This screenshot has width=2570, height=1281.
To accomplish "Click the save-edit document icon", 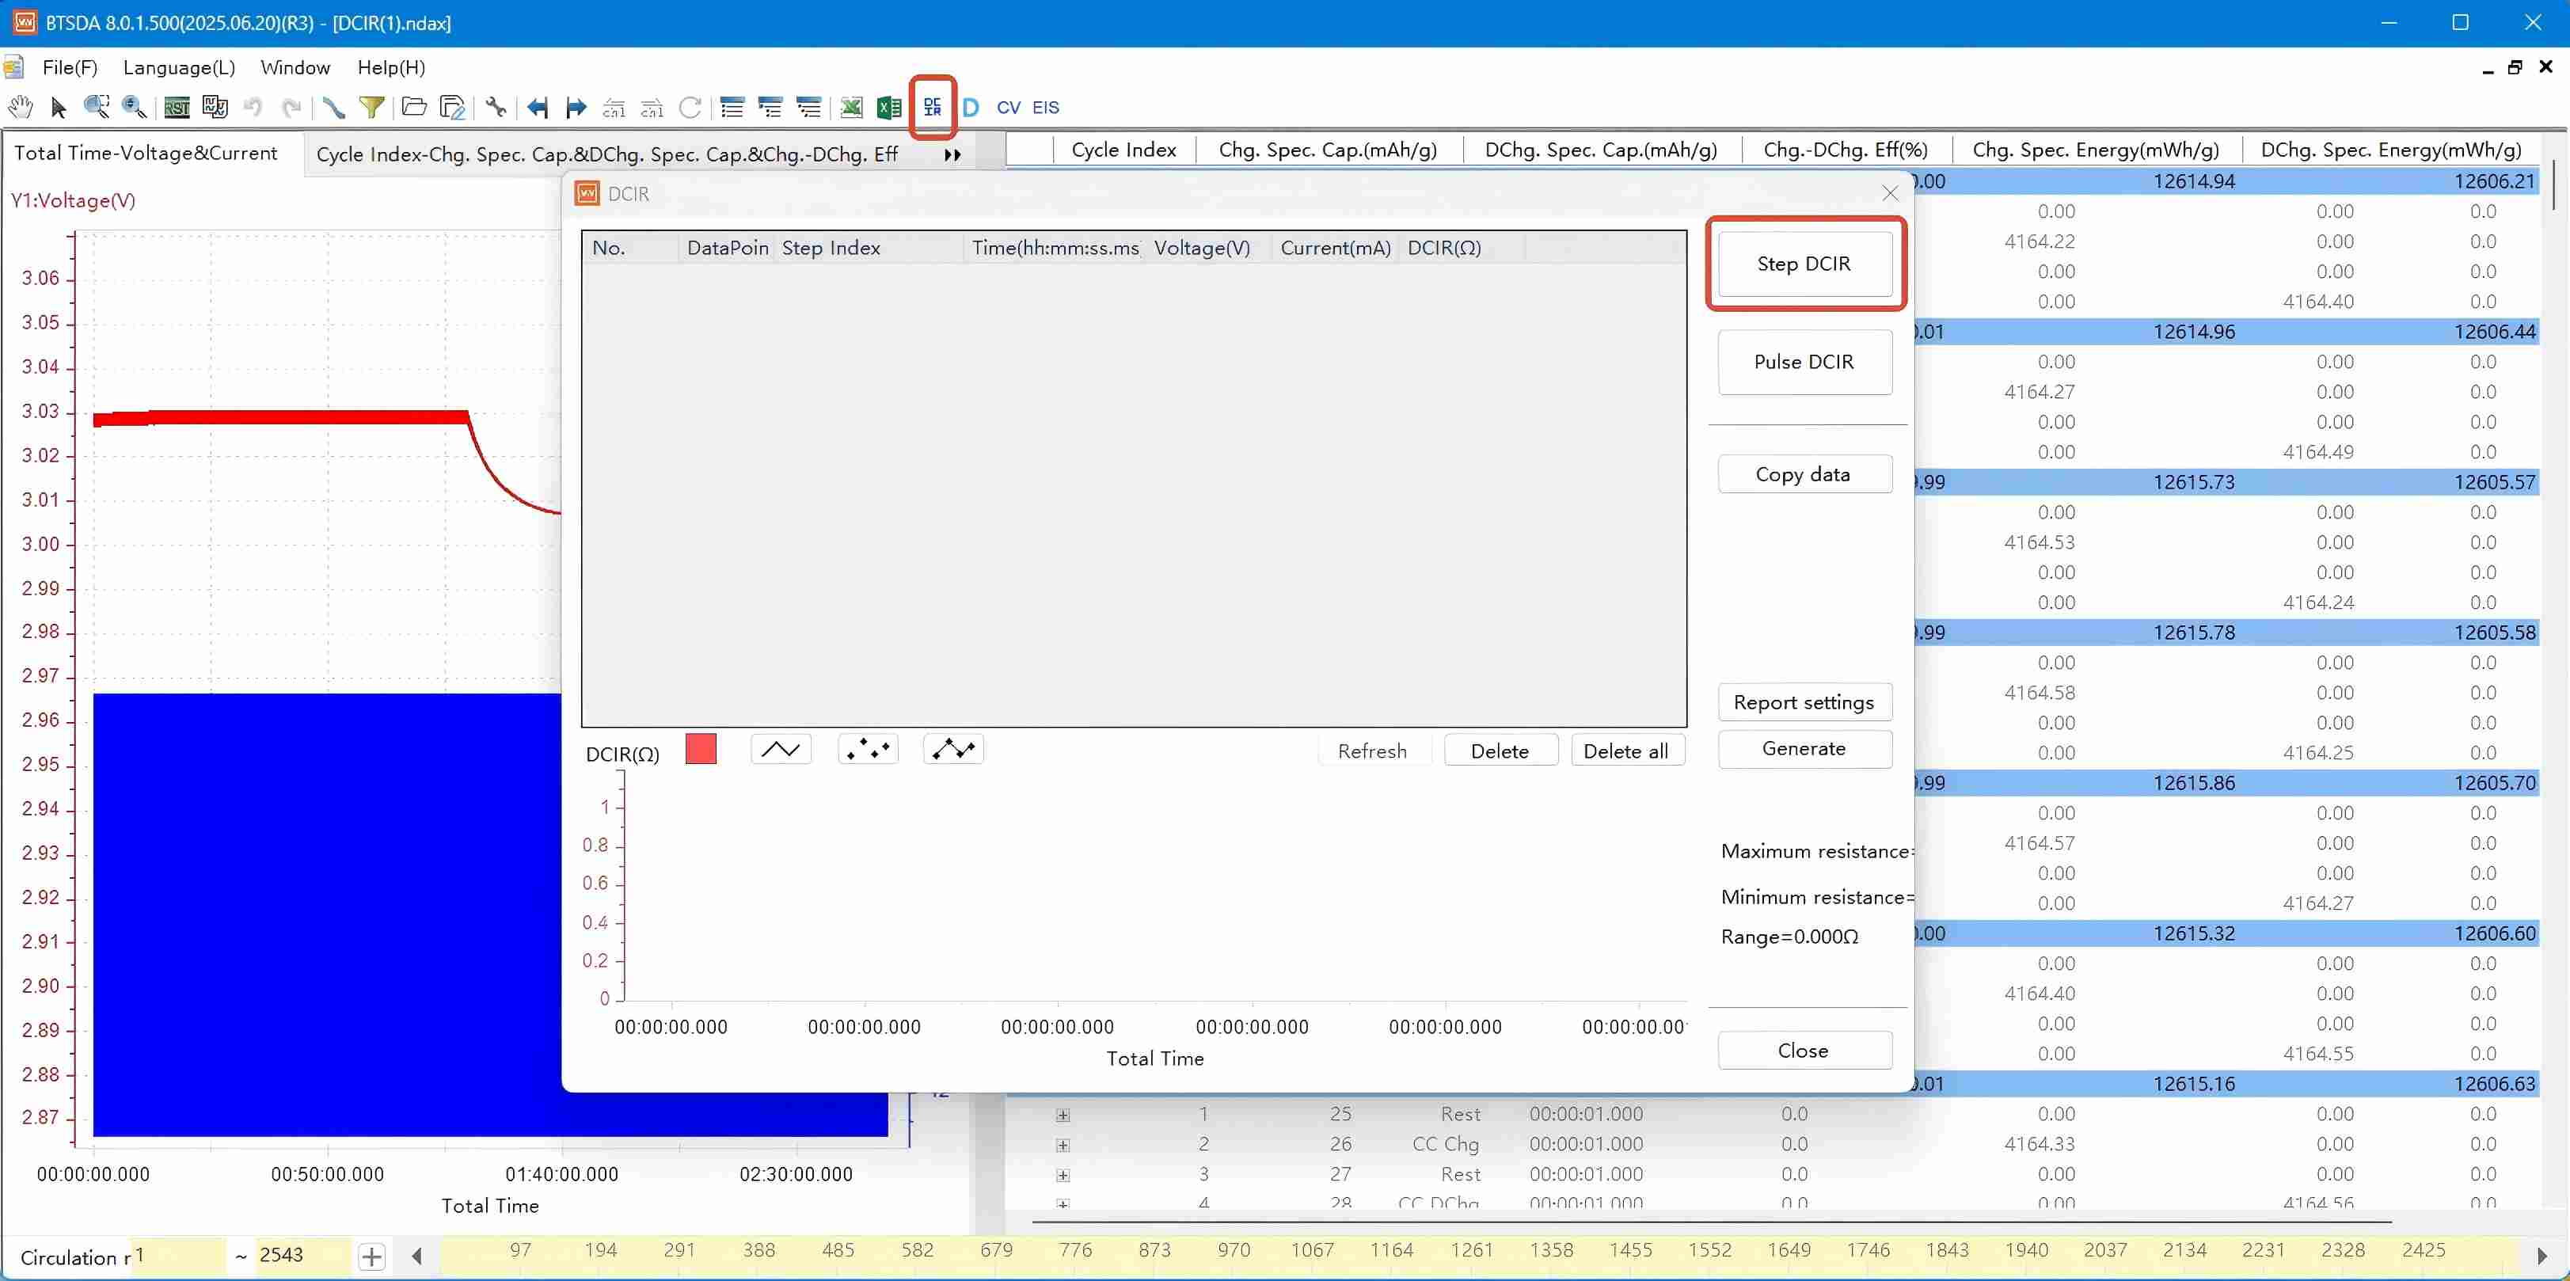I will pyautogui.click(x=452, y=107).
